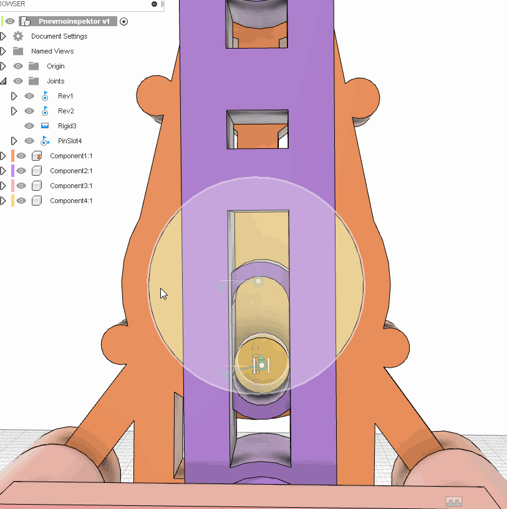Expand the Origin folder
The height and width of the screenshot is (509, 507).
3,66
